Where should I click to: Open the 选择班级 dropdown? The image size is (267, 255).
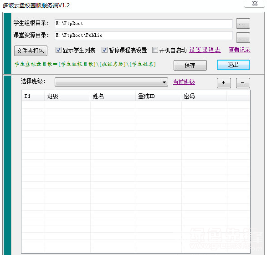(x=111, y=82)
